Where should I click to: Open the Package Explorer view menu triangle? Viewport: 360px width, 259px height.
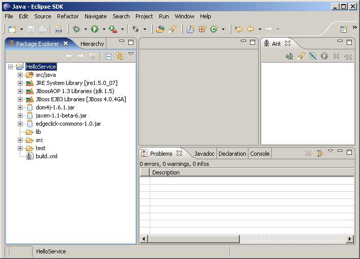tap(131, 54)
